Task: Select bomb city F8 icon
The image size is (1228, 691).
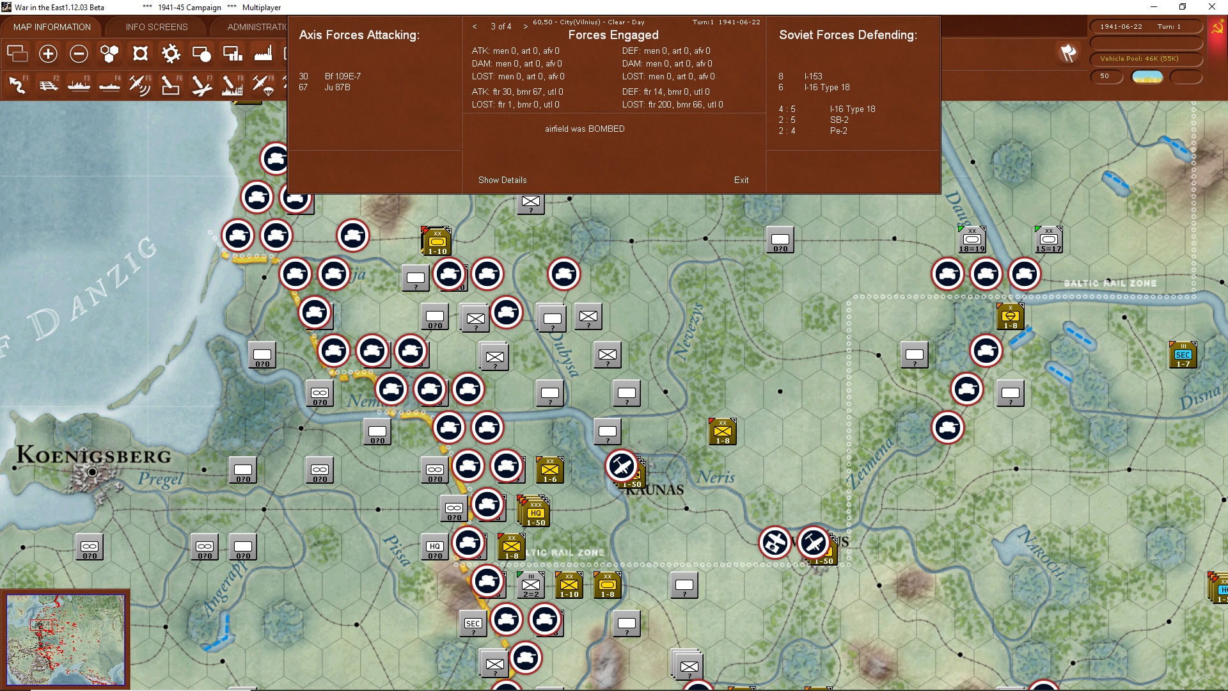Action: click(232, 85)
